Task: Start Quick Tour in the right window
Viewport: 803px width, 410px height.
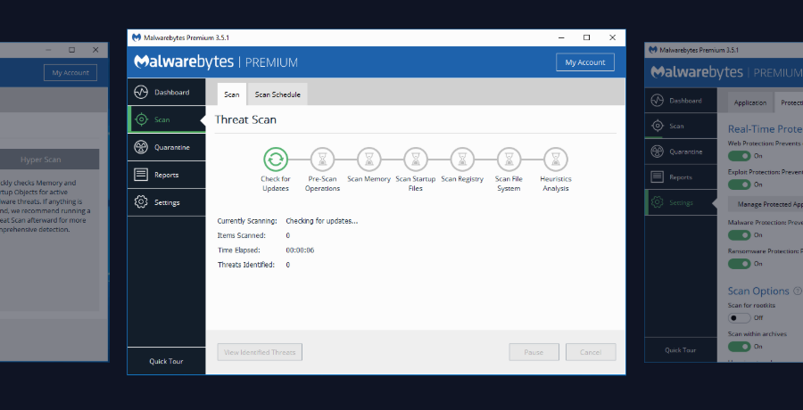Action: [x=681, y=350]
